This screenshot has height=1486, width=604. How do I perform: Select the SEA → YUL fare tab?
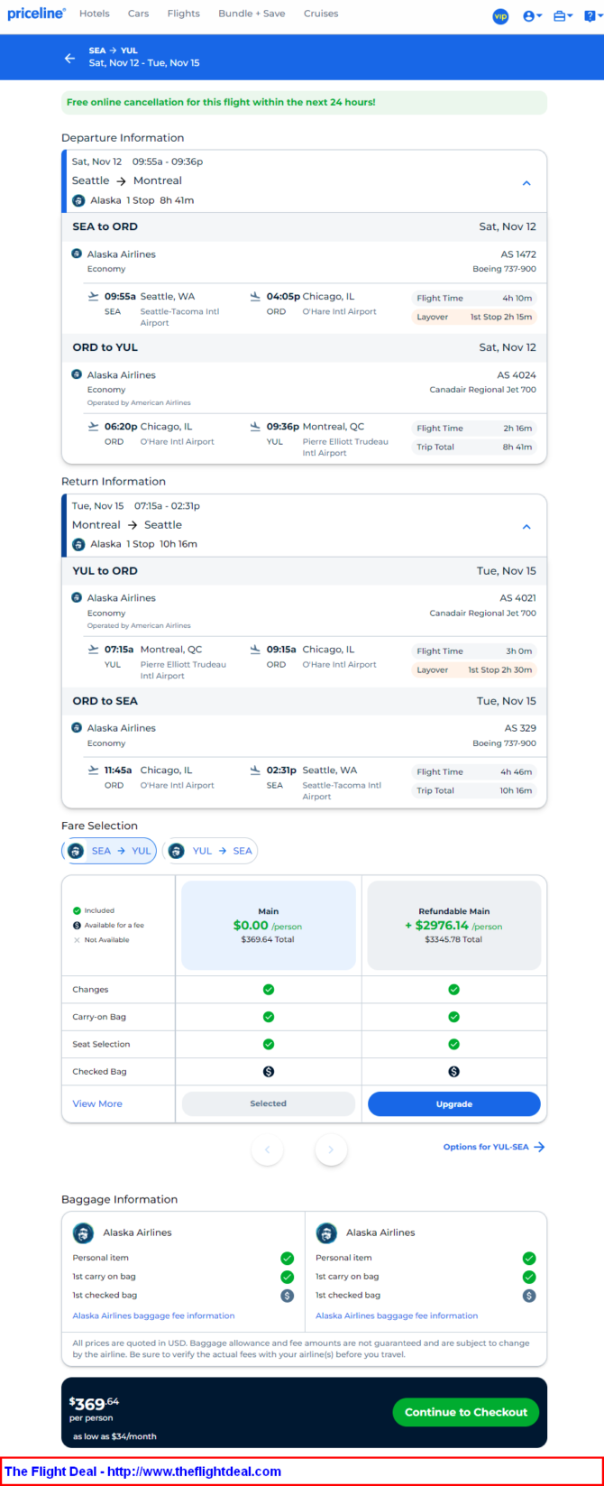pos(109,851)
